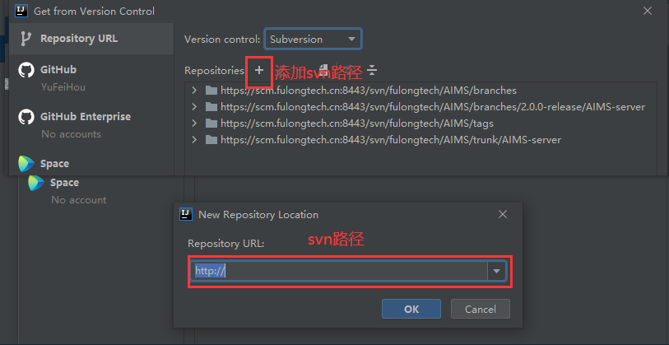Select the Repository URL sidebar item
This screenshot has width=669, height=345.
tap(91, 39)
